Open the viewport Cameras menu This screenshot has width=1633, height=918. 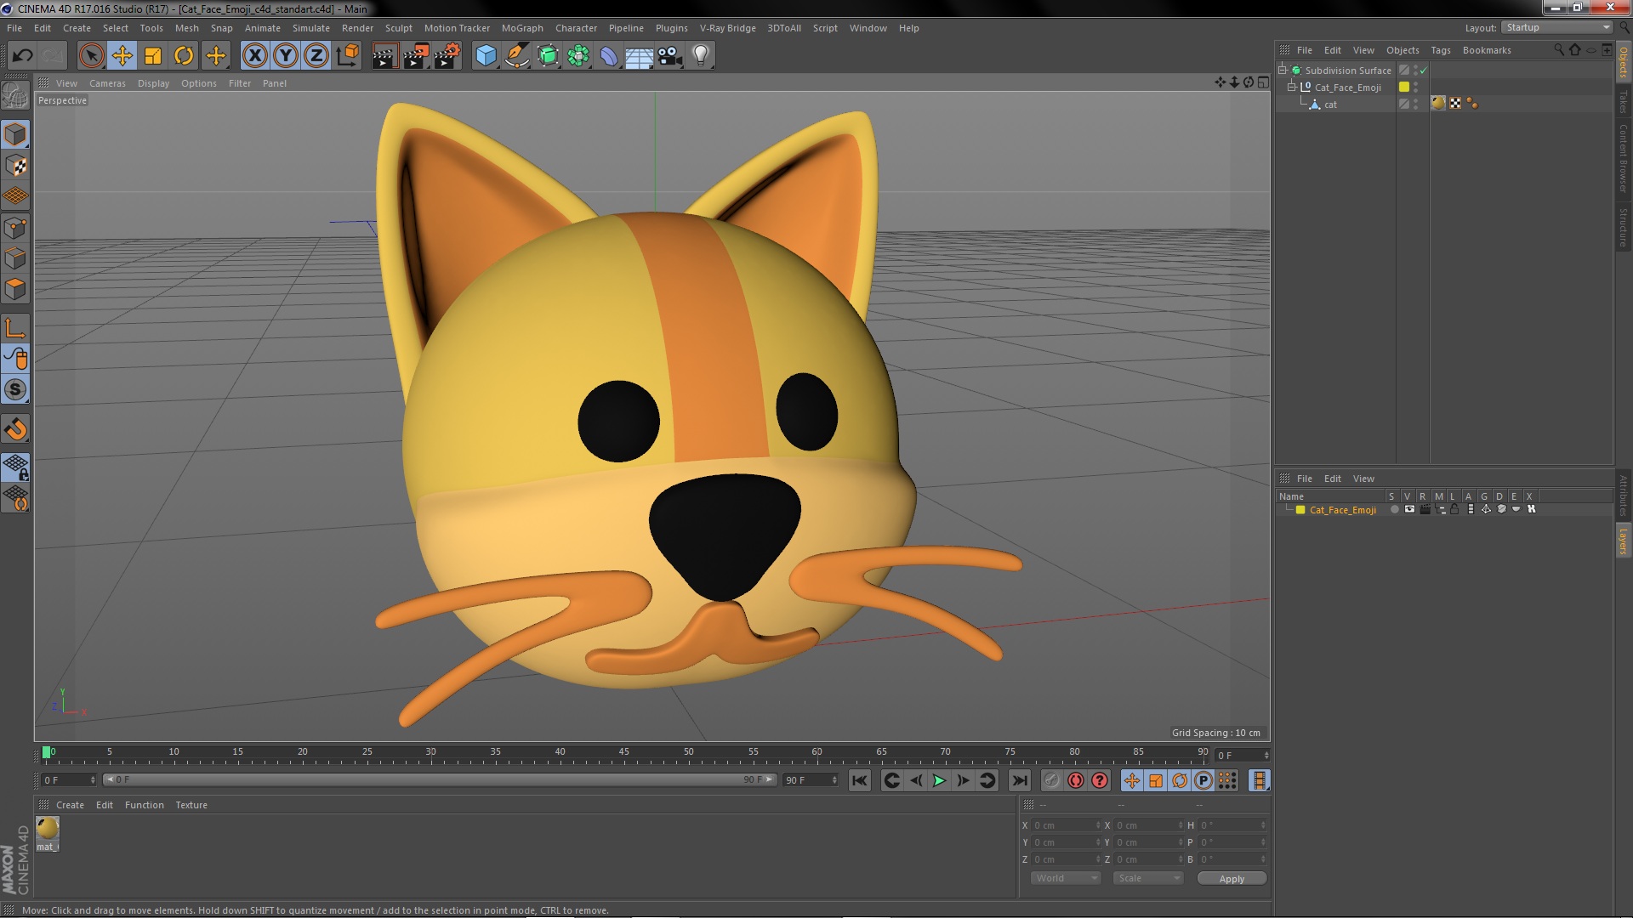[107, 83]
